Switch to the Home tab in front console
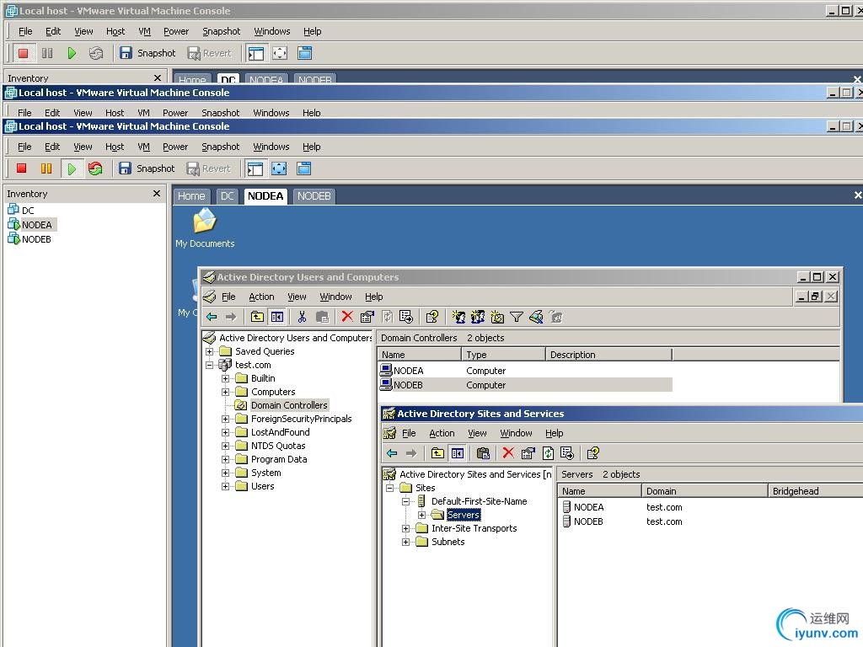This screenshot has height=647, width=863. 191,196
